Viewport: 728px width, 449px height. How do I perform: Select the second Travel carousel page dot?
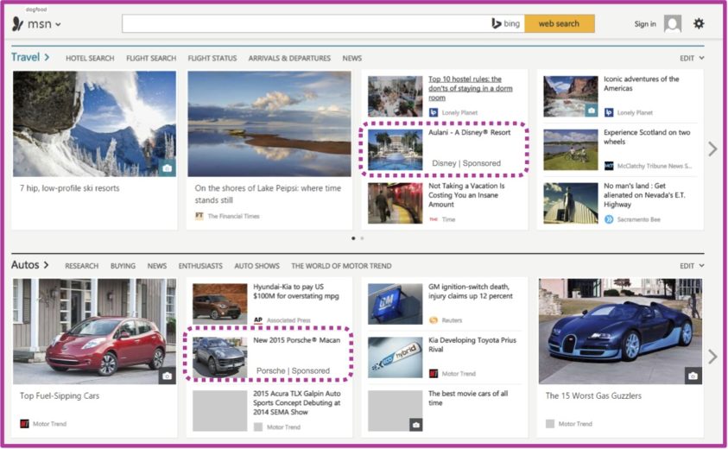pos(362,238)
